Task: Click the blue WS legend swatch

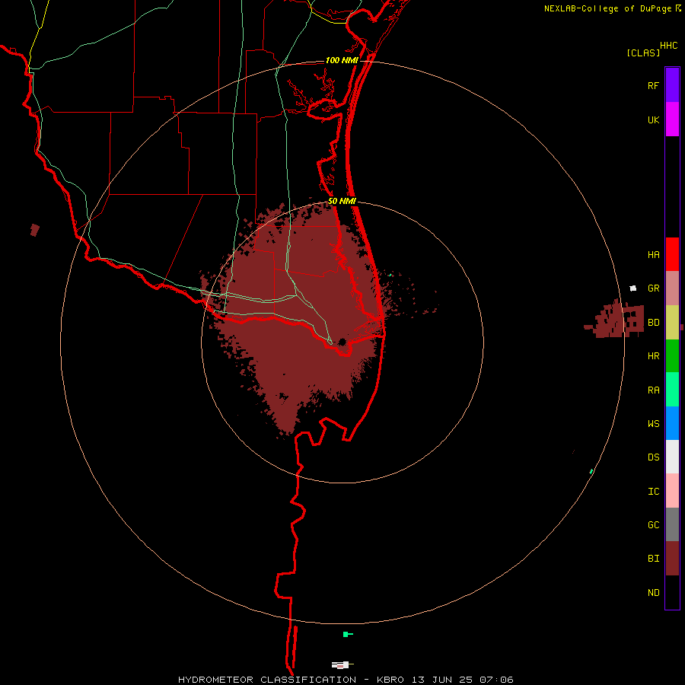Action: pos(672,423)
